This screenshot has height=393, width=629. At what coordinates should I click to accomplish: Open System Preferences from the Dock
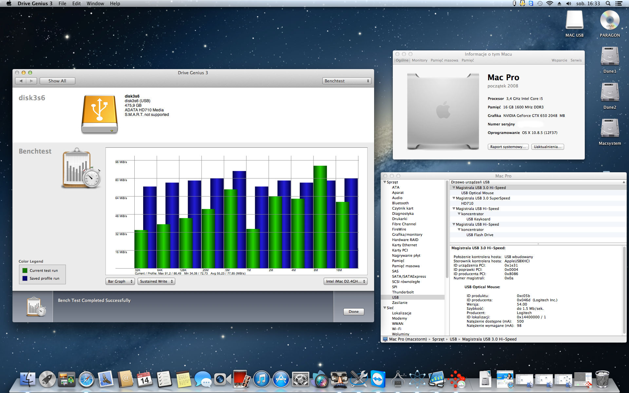point(300,379)
